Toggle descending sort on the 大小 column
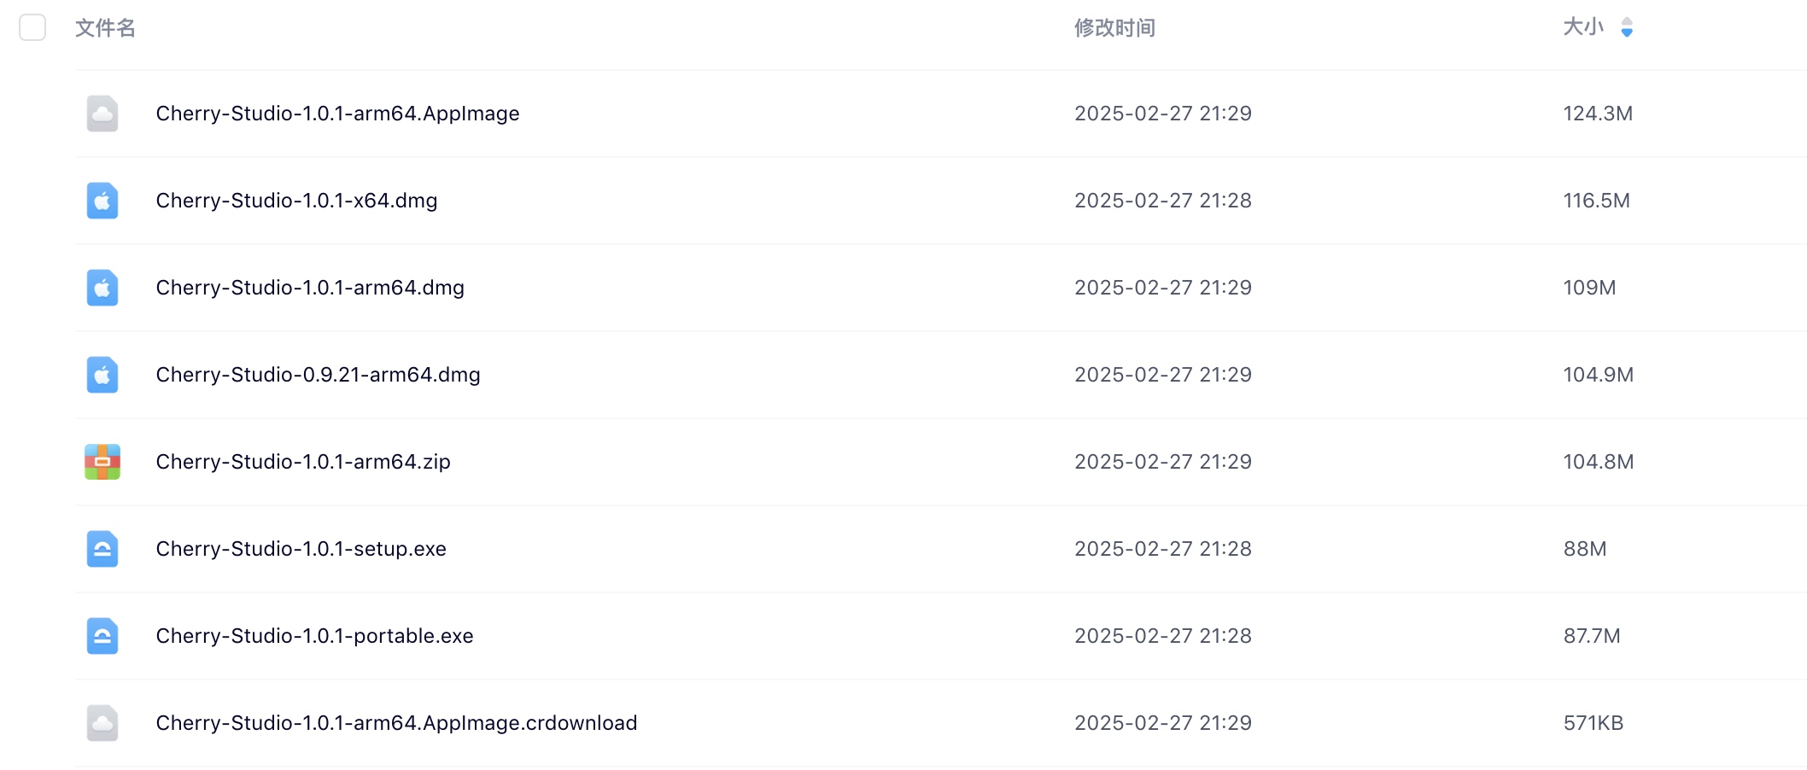 tap(1627, 33)
